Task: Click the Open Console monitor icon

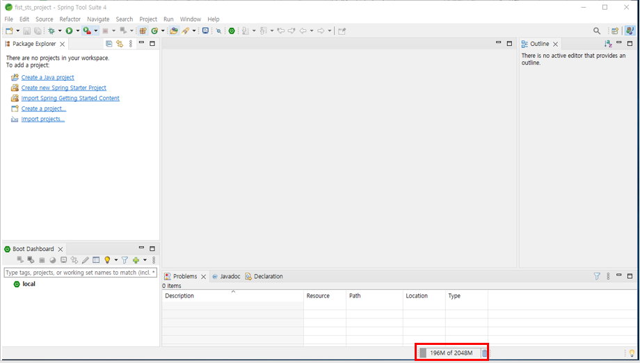Action: click(205, 31)
